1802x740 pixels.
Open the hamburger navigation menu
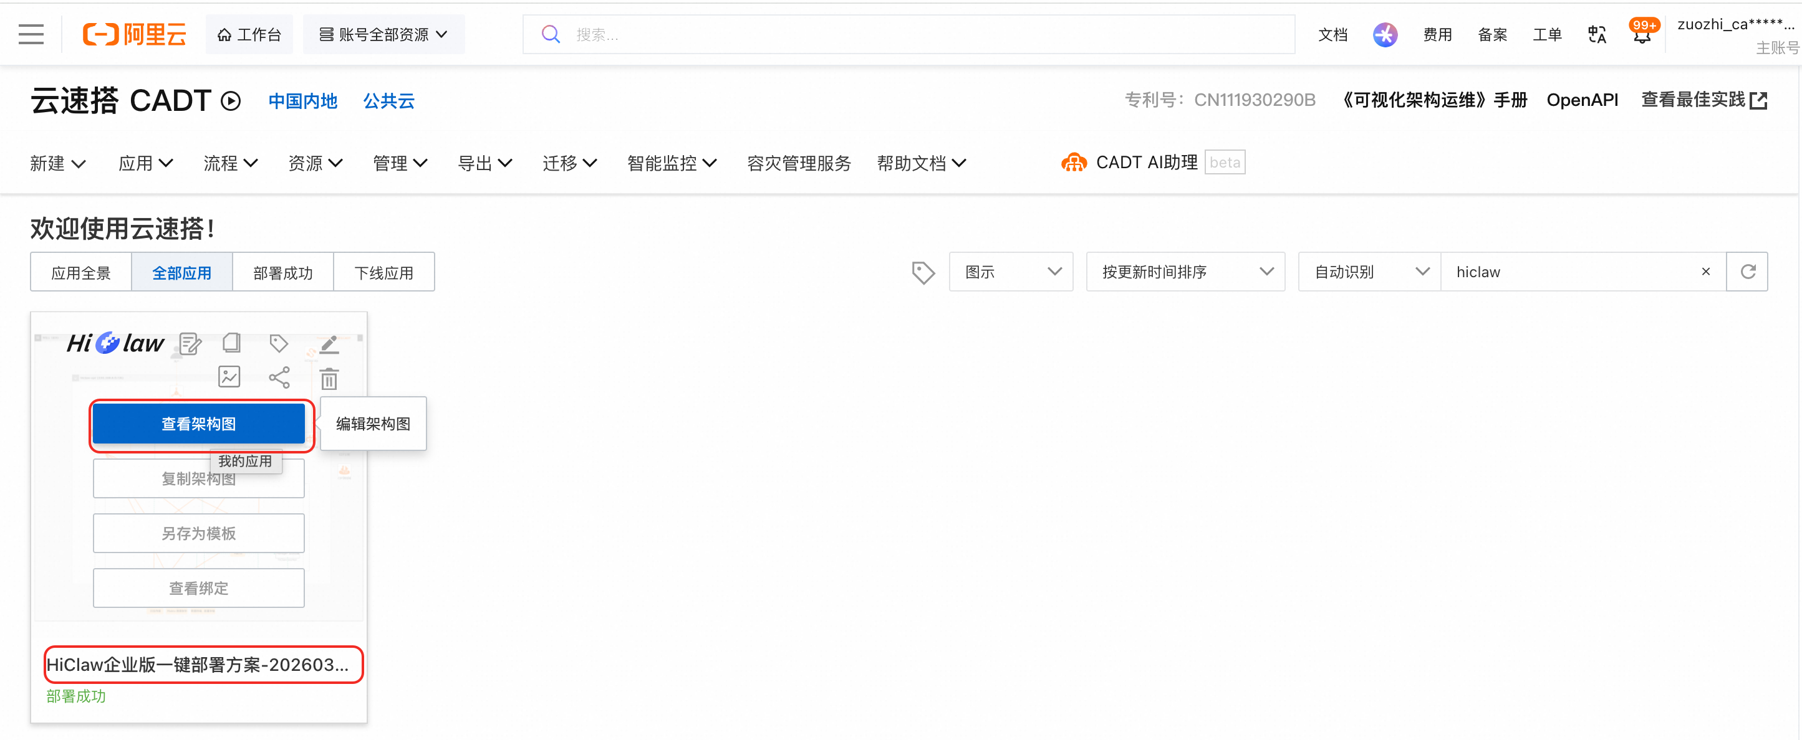pos(31,34)
